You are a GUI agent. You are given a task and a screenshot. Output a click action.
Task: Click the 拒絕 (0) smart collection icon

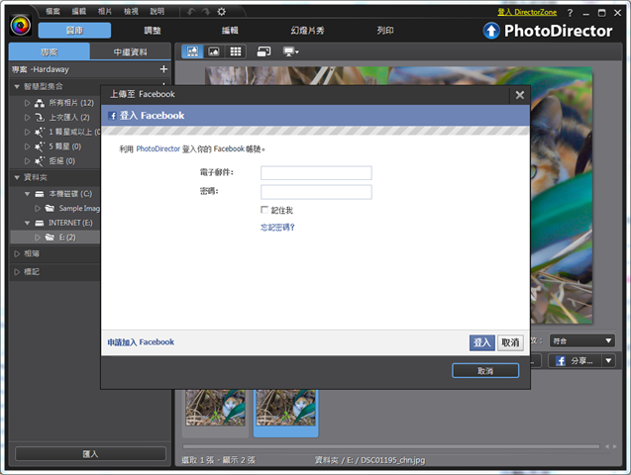pos(39,161)
